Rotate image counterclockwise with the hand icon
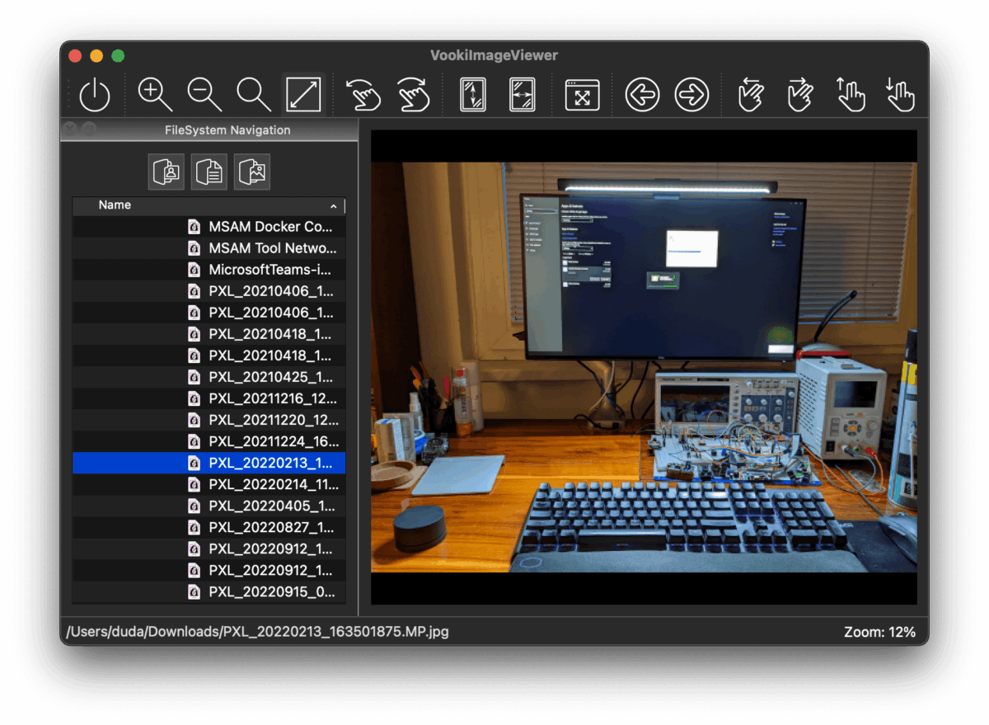This screenshot has width=989, height=725. (363, 94)
